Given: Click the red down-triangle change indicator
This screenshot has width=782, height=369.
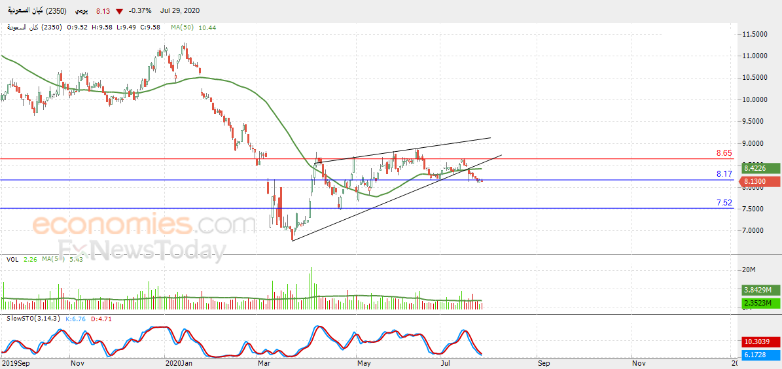Looking at the screenshot, I should coord(119,11).
